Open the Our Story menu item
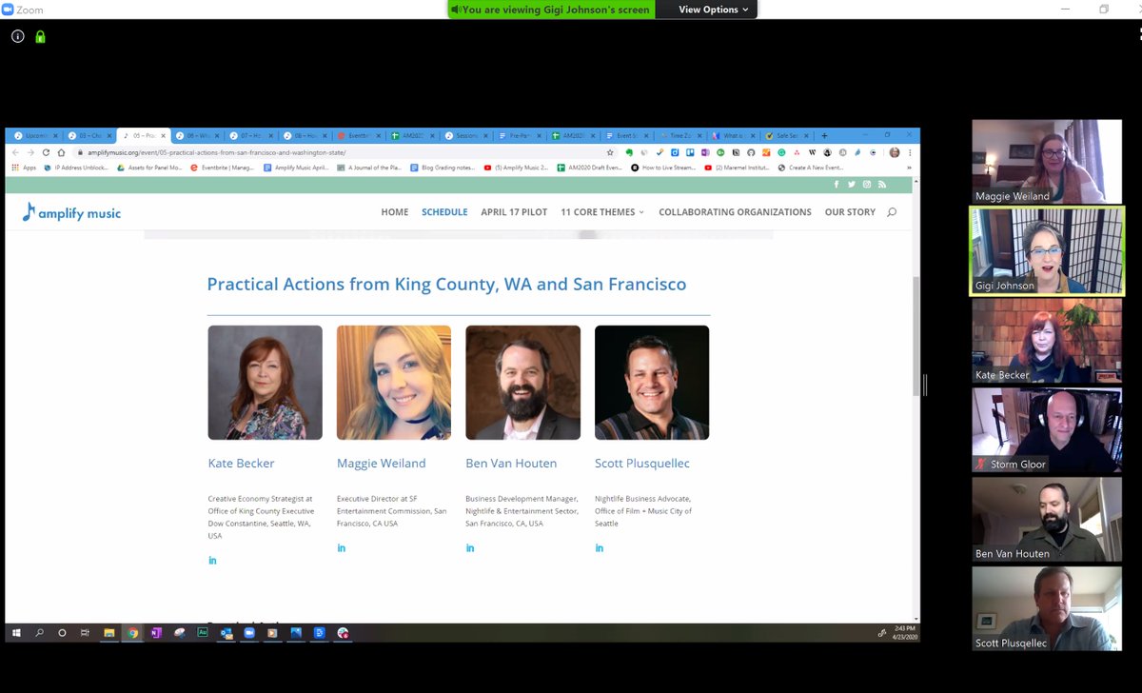The width and height of the screenshot is (1142, 693). [850, 212]
